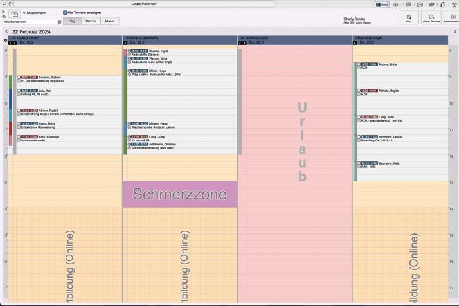Open 'offene Termine' button
This screenshot has width=459, height=306.
[x=431, y=18]
